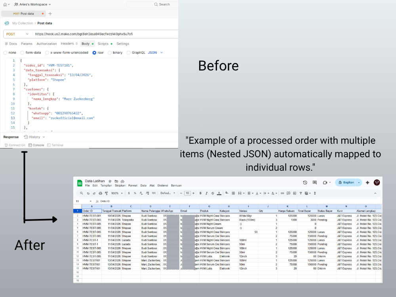The height and width of the screenshot is (297, 396).
Task: Select the GraphQL radio button
Action: [129, 53]
